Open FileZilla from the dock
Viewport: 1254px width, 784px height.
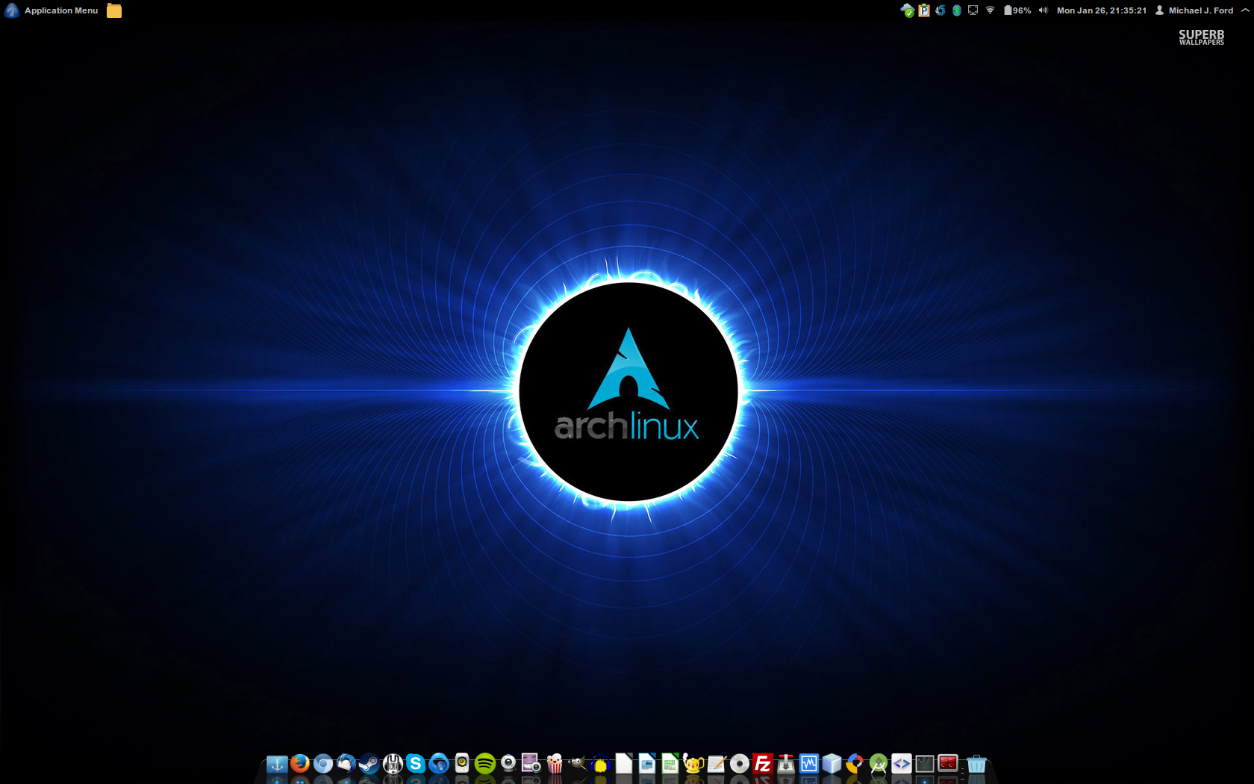[763, 764]
